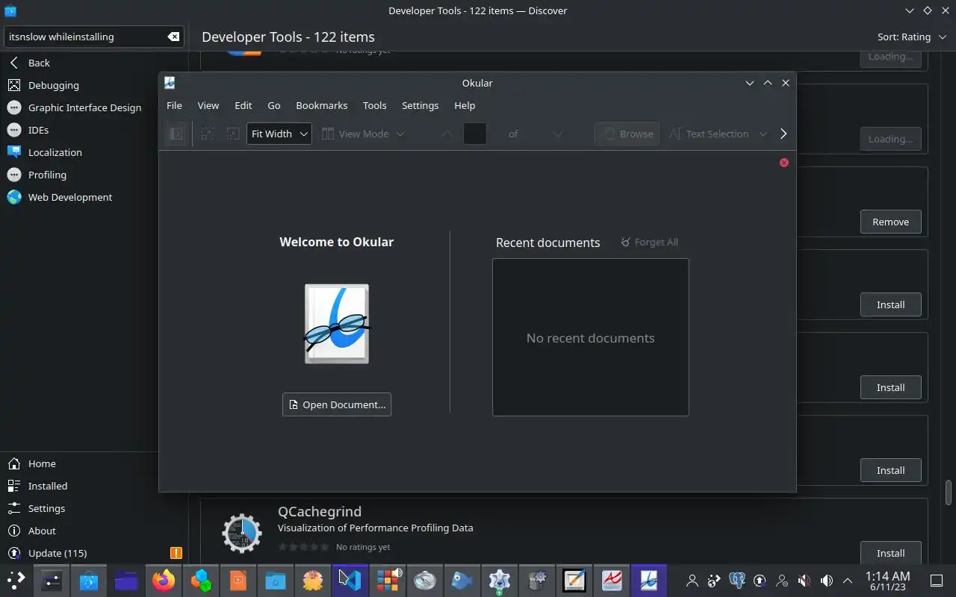Open the View menu in Okular
The height and width of the screenshot is (597, 956).
tap(208, 105)
